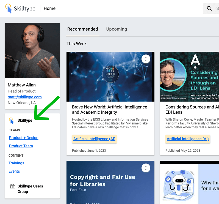Open the Product + Design team link
Viewport: 219px width, 204px height.
(24, 138)
